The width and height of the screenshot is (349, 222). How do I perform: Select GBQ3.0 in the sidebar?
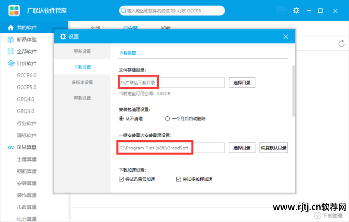pyautogui.click(x=26, y=111)
